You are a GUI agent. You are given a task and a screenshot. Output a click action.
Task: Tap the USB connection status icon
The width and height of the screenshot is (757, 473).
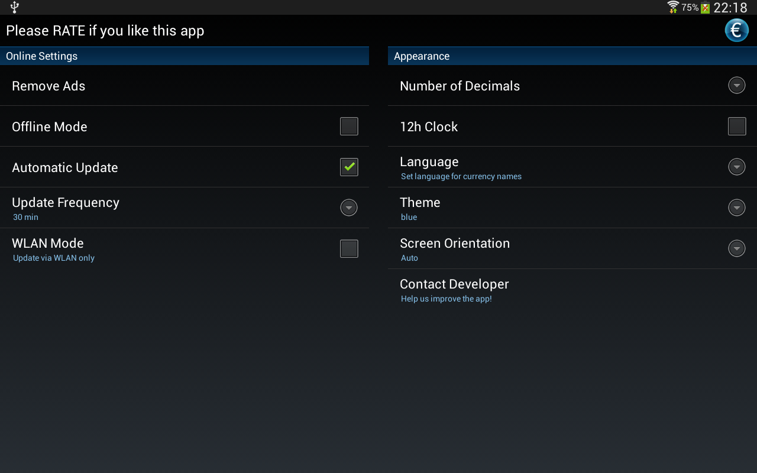point(15,7)
